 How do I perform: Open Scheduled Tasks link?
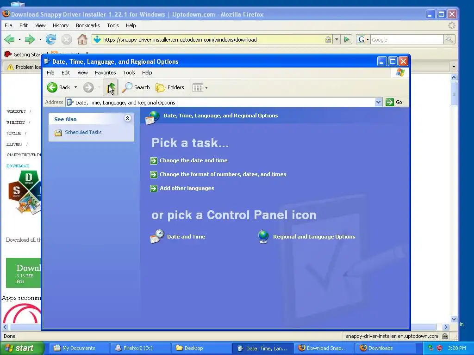[83, 132]
